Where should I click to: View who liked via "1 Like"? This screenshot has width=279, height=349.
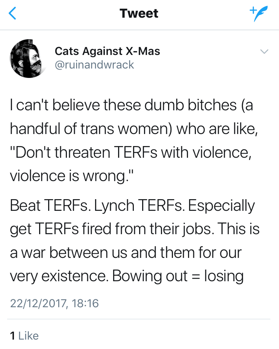[24, 335]
